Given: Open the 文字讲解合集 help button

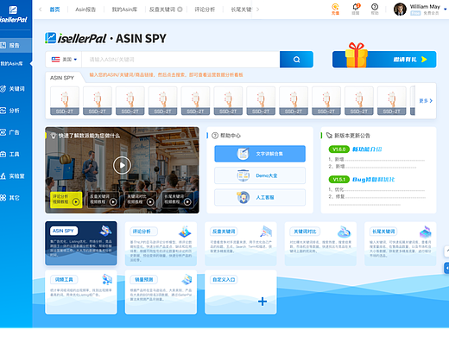Looking at the screenshot, I should coord(260,154).
